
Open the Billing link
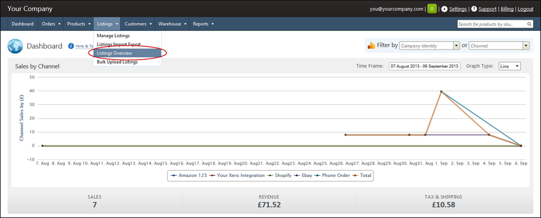coord(507,9)
